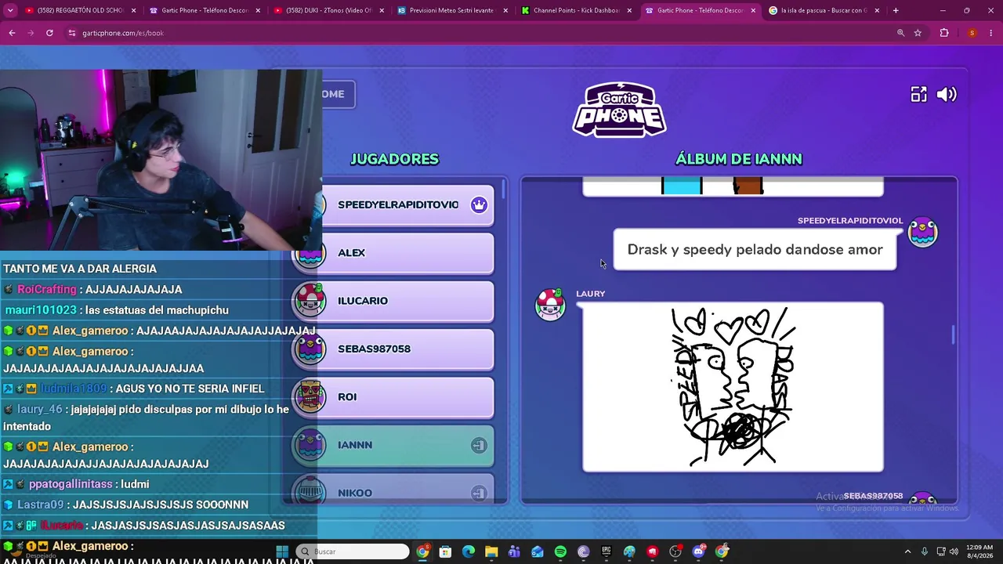The height and width of the screenshot is (564, 1003).
Task: Switch to the first Gartic Phone tab
Action: (x=204, y=11)
